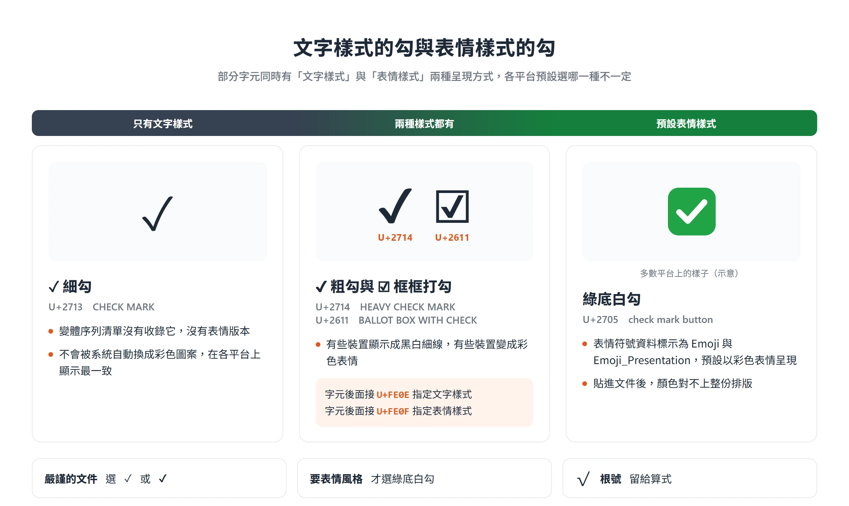Click bullet starting 表情符號資料標示為 Emoji

pos(695,352)
